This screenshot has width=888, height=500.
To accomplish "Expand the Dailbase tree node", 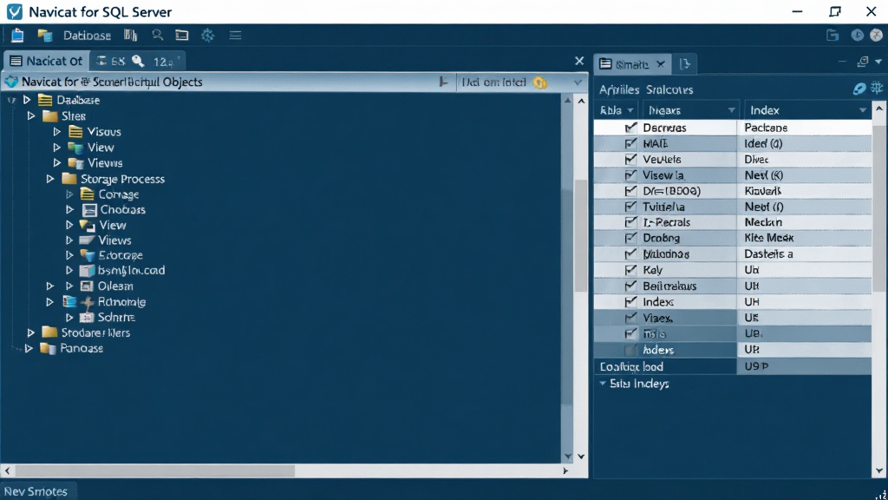I will click(x=26, y=100).
